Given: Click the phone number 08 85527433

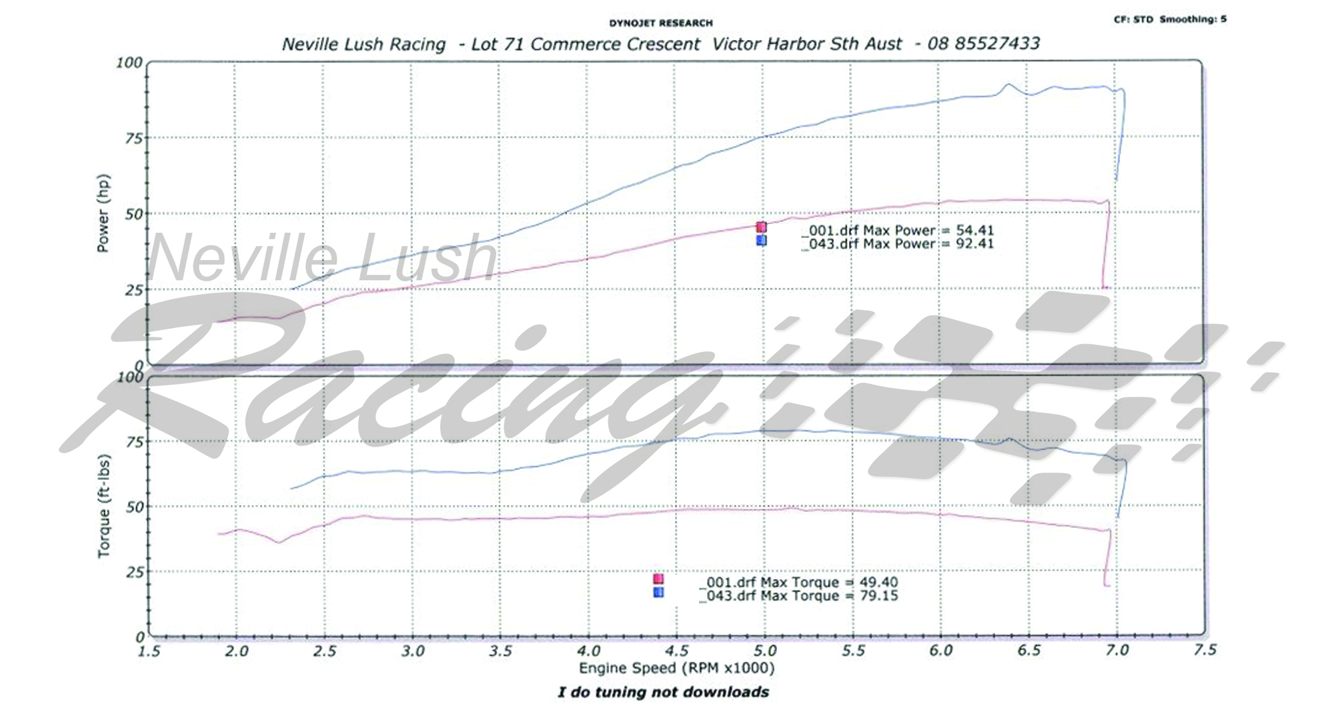Looking at the screenshot, I should click(983, 44).
